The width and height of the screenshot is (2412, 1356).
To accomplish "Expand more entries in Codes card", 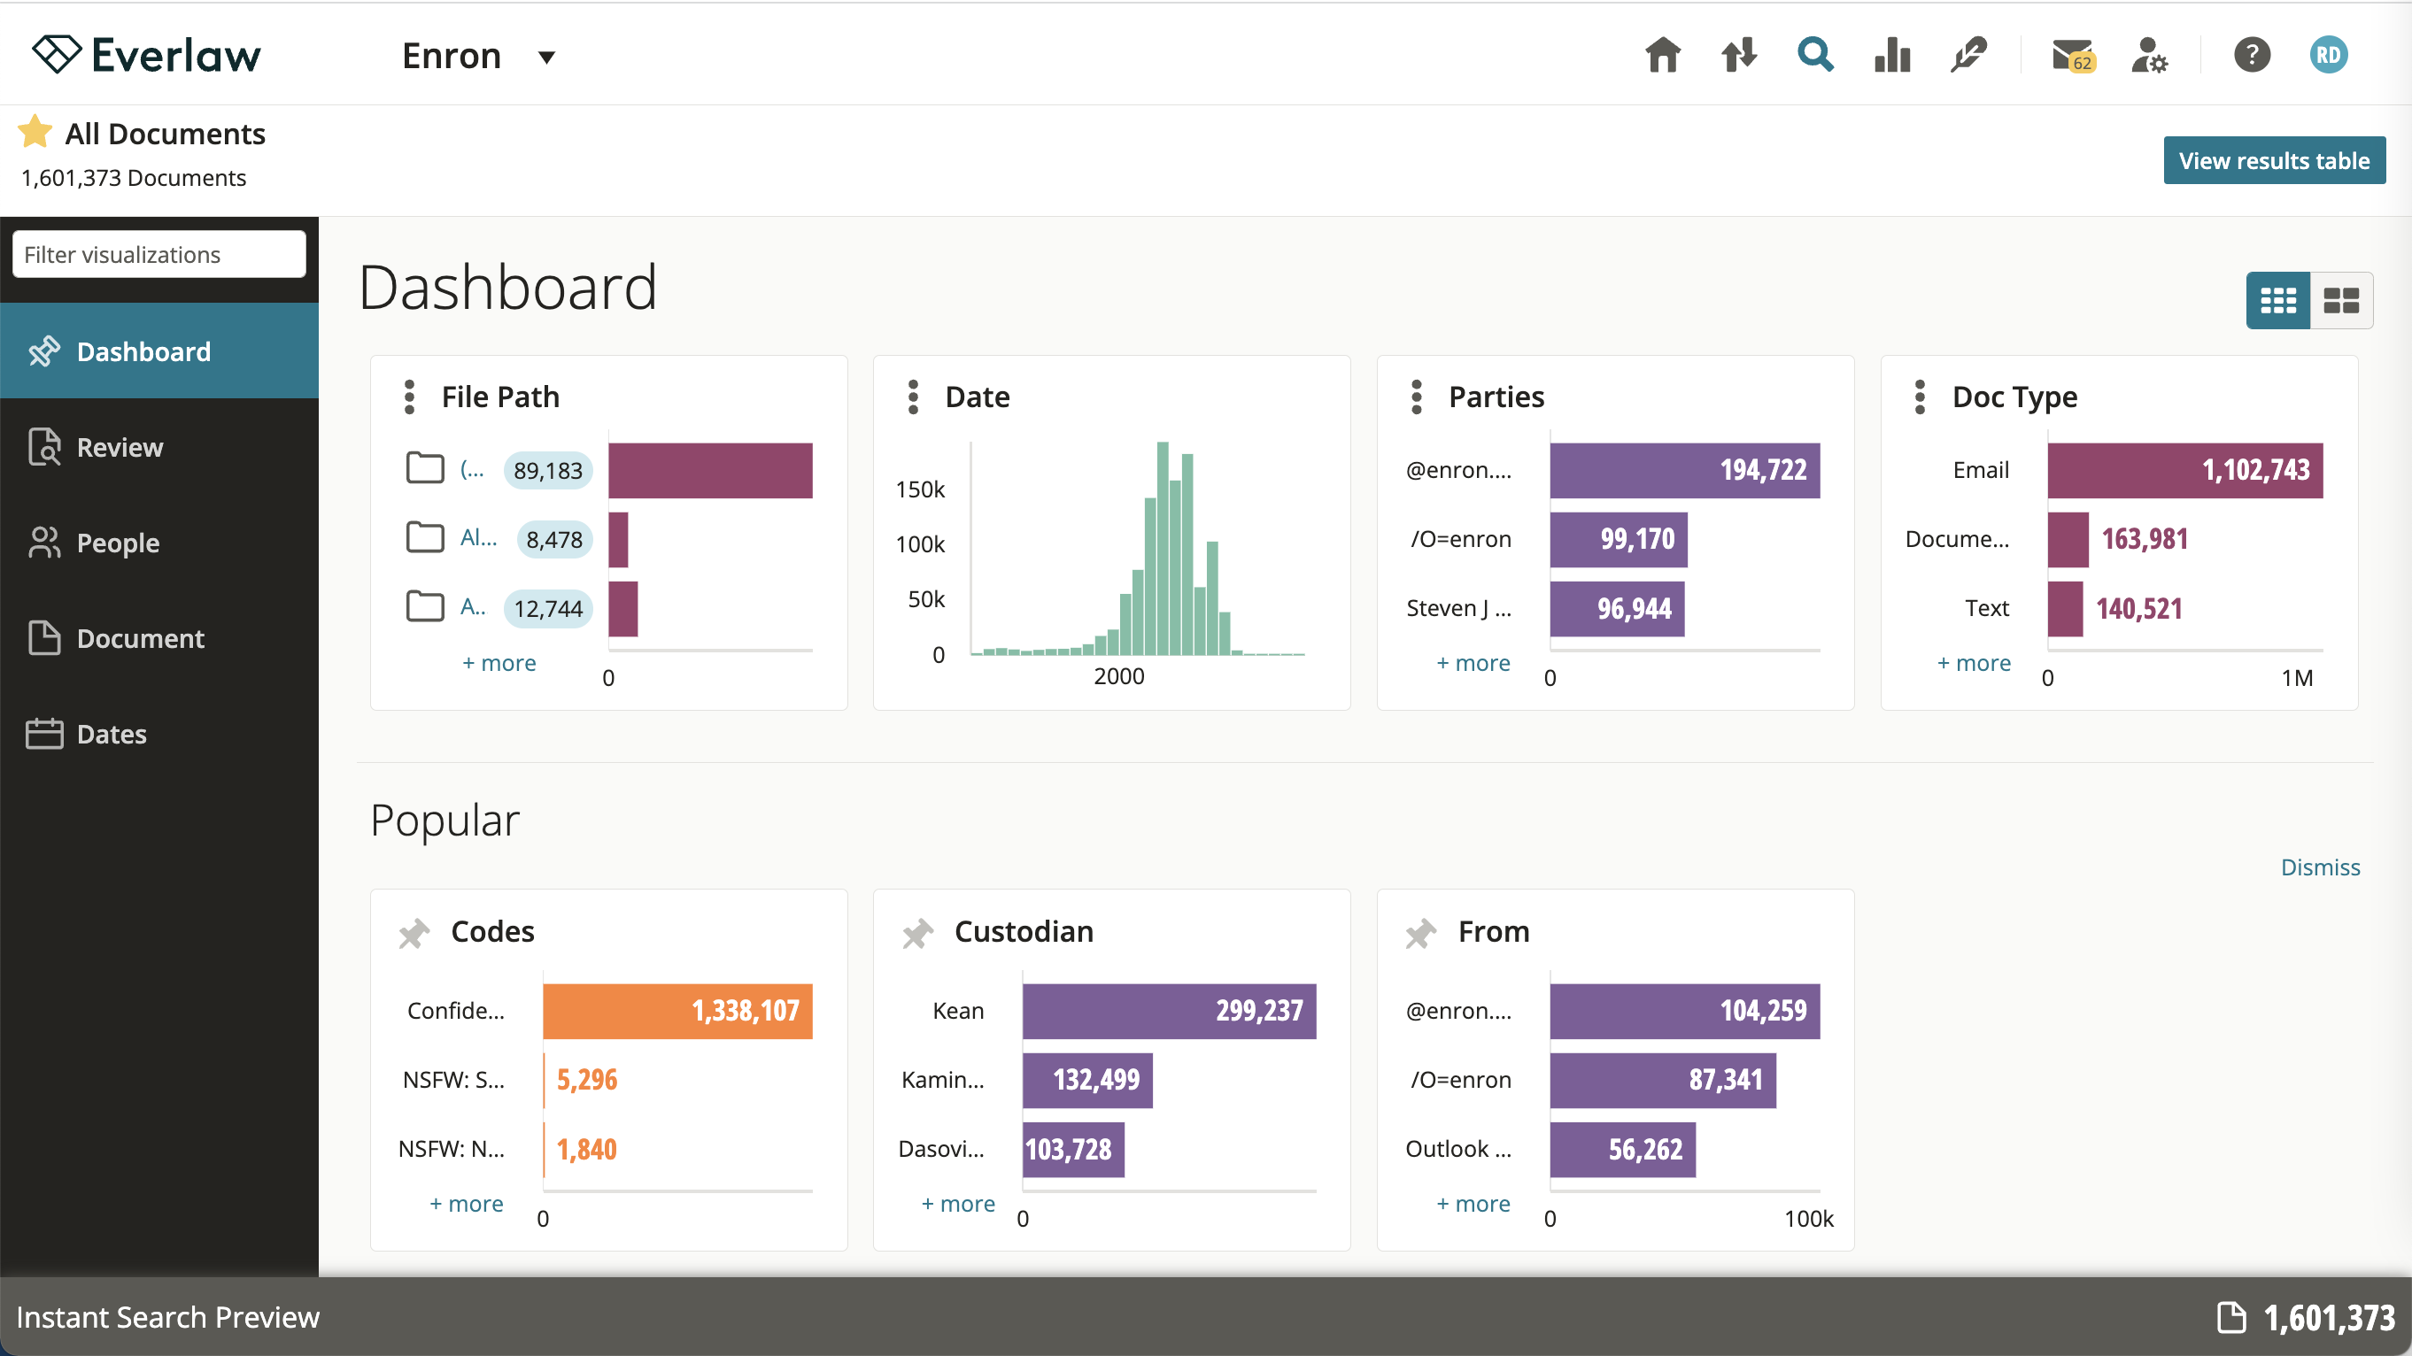I will click(x=467, y=1204).
